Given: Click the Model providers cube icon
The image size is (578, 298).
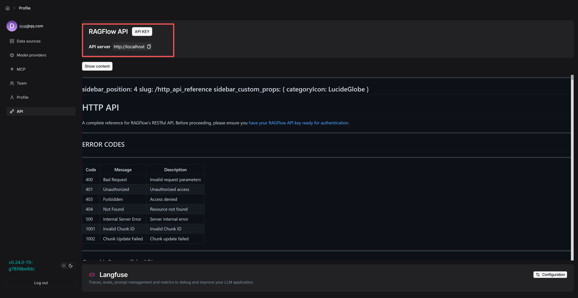Looking at the screenshot, I should click(x=12, y=55).
